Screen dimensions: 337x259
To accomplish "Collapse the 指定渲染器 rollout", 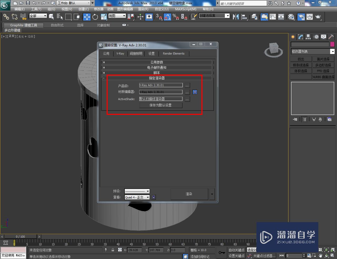I will [157, 78].
